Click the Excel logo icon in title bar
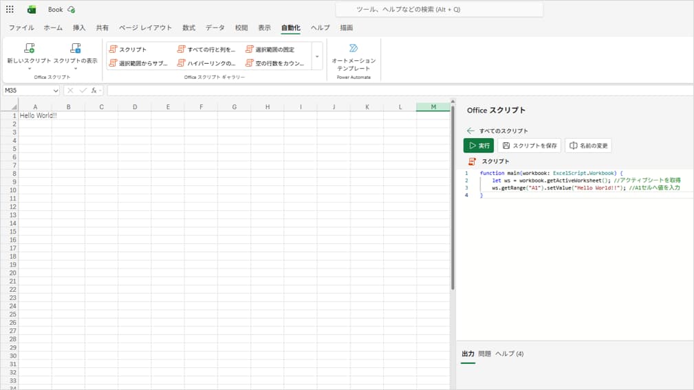The image size is (694, 390). tap(32, 10)
